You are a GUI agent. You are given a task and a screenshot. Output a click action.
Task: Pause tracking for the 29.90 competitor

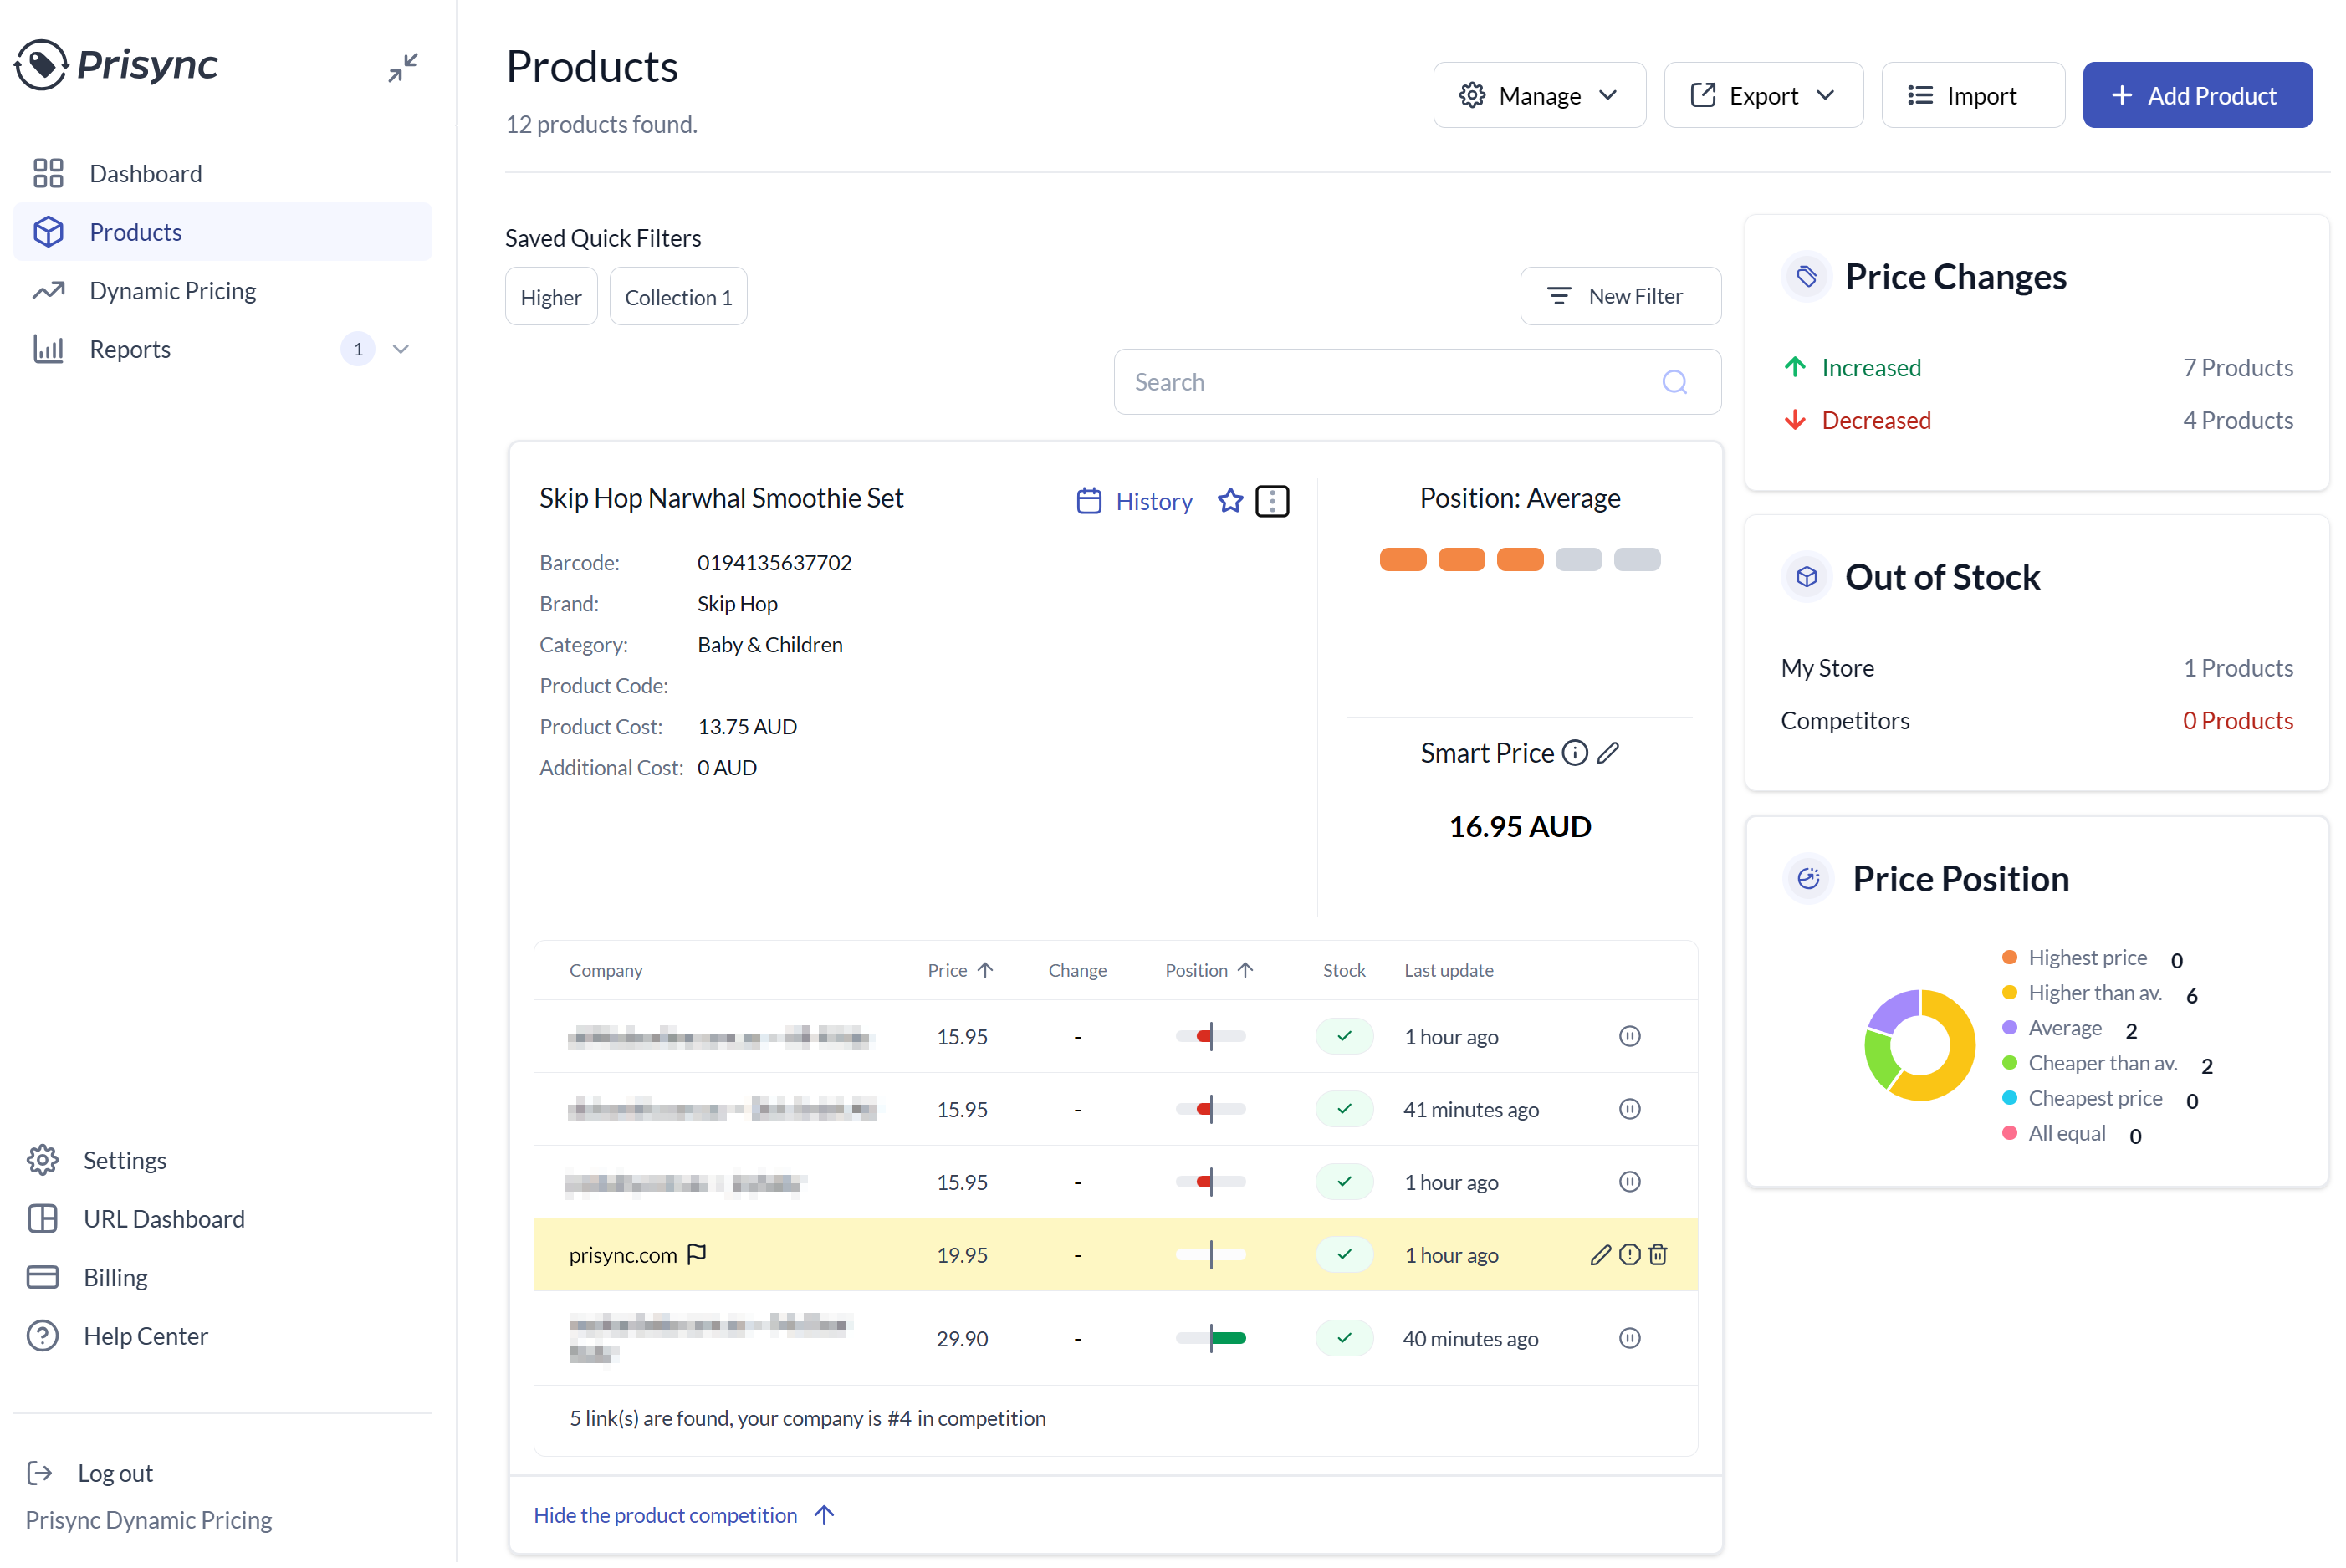click(x=1629, y=1338)
